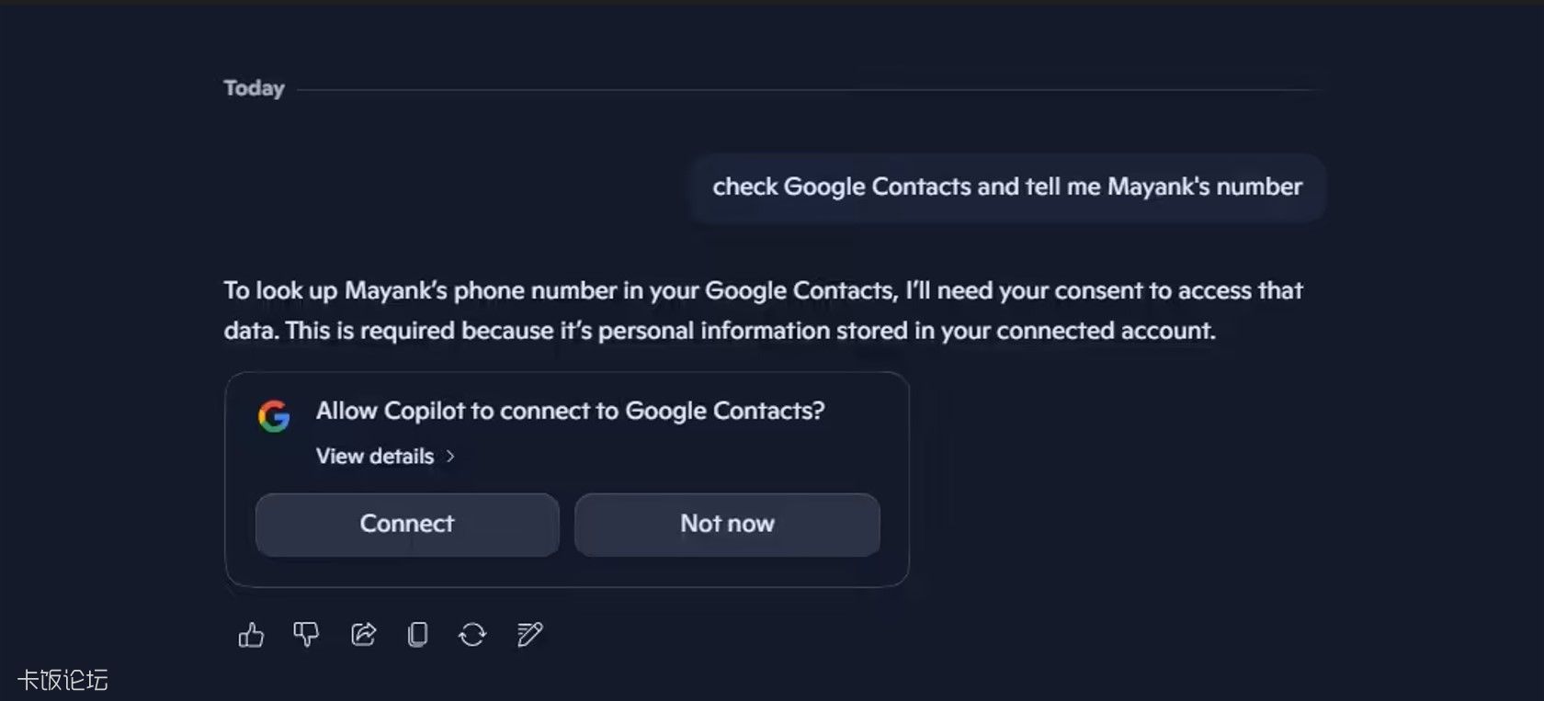The image size is (1544, 701).
Task: Click the first line of the consent explanation
Action: [x=763, y=291]
